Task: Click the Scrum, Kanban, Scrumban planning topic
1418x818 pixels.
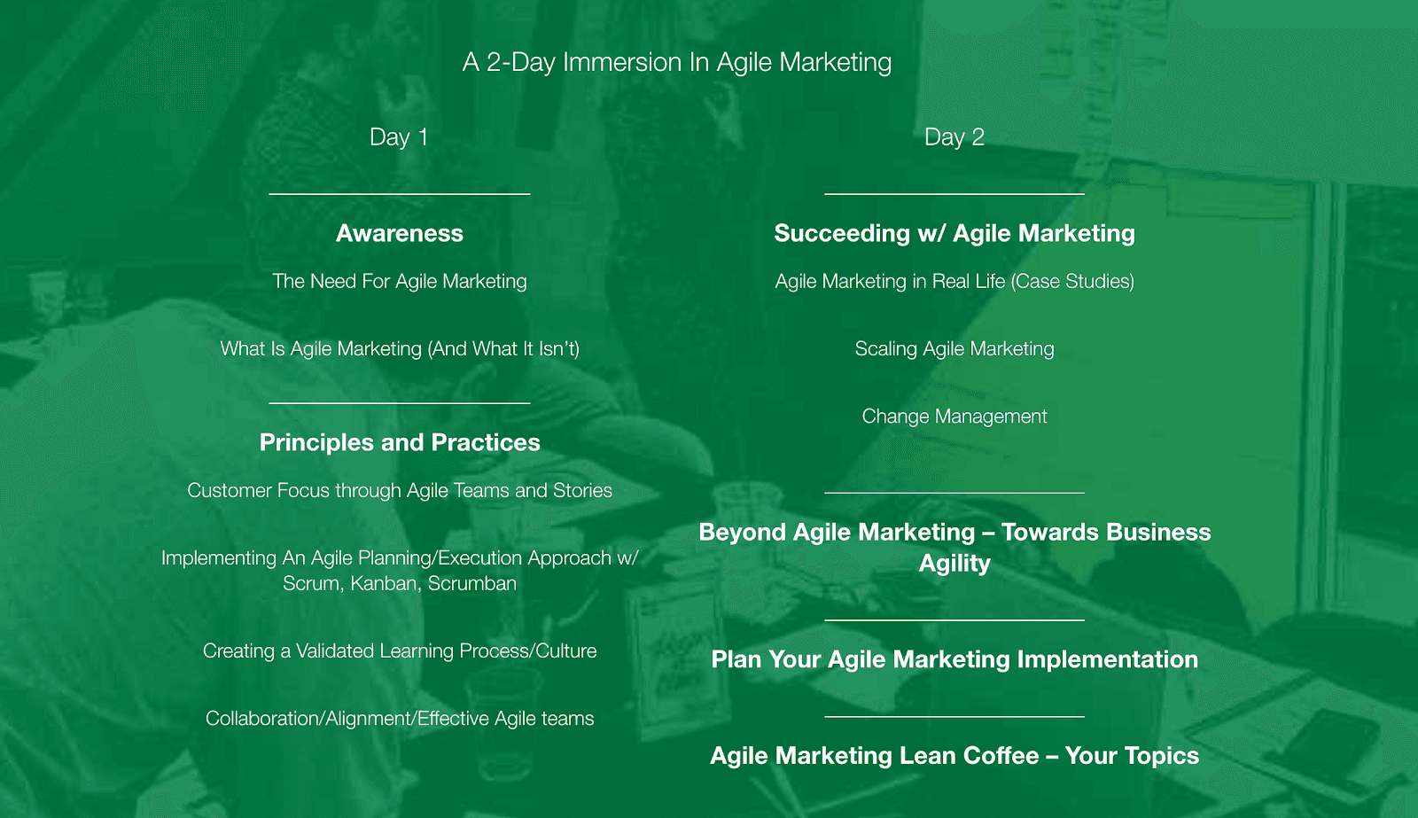Action: pyautogui.click(x=399, y=571)
